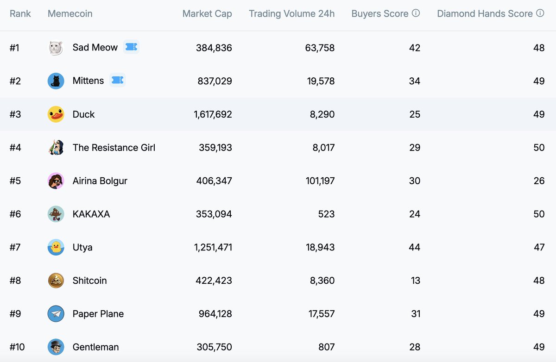The image size is (556, 362).
Task: Sort by Diamond Hands Score header
Action: coord(485,14)
